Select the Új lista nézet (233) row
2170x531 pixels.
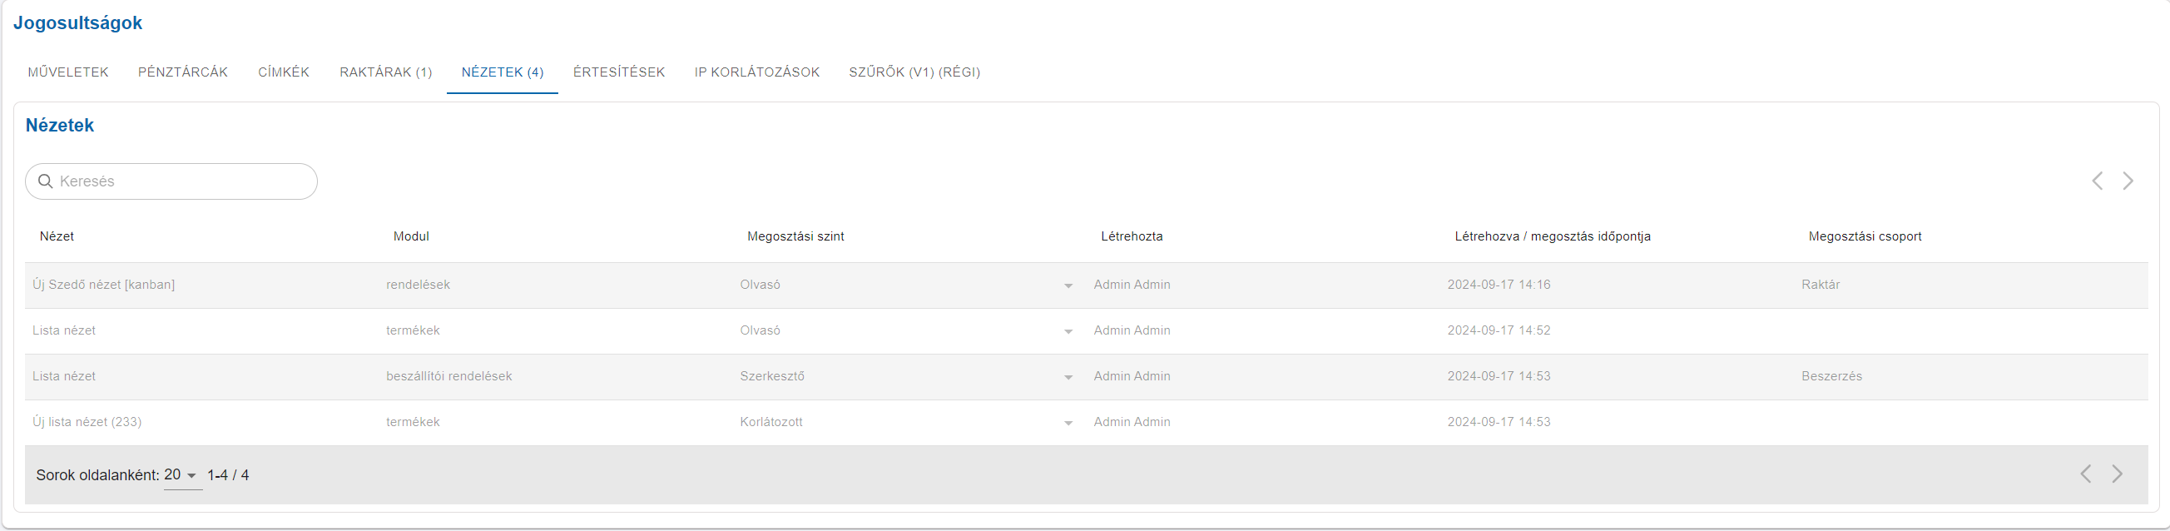click(1086, 422)
